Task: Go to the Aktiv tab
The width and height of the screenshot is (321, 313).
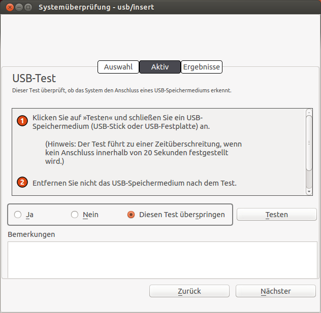Action: [160, 67]
